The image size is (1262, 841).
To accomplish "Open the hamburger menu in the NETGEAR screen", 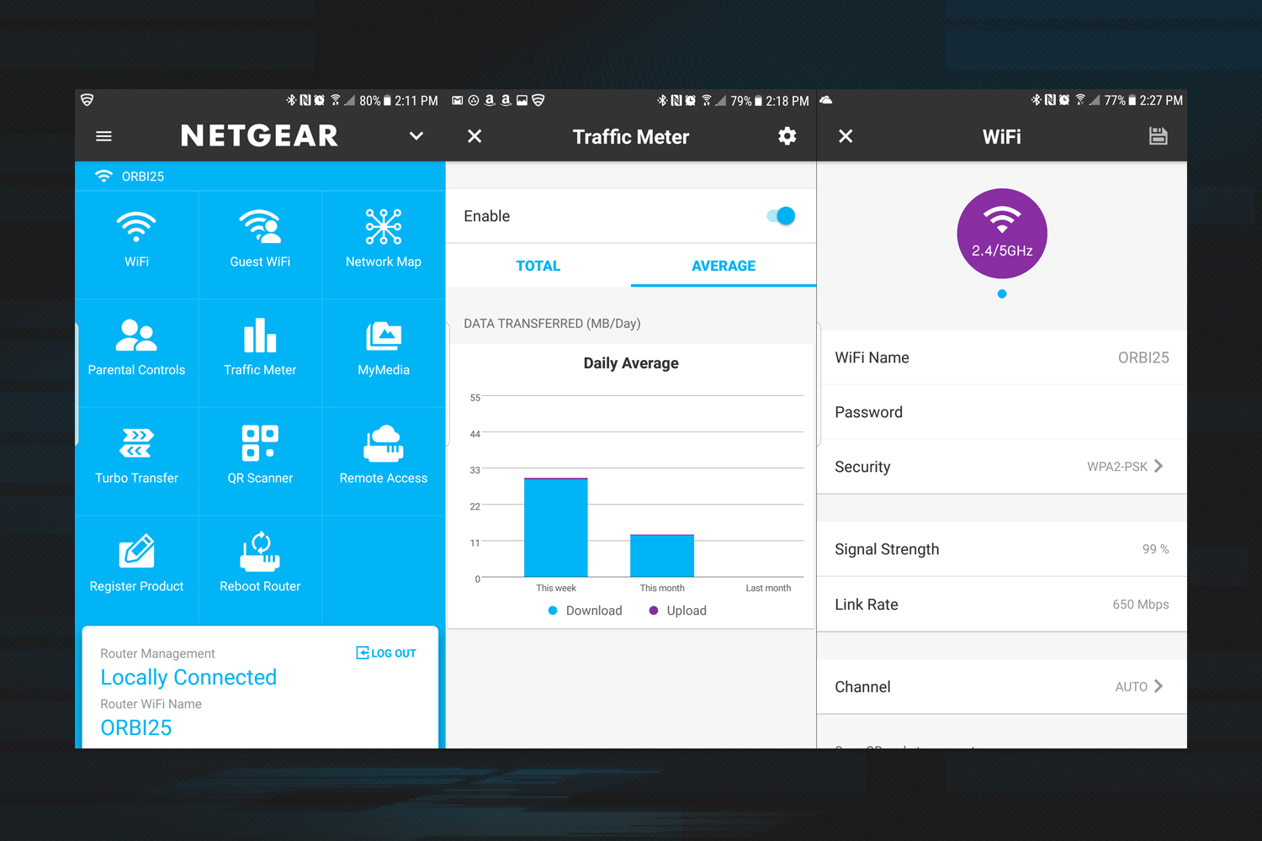I will (104, 136).
